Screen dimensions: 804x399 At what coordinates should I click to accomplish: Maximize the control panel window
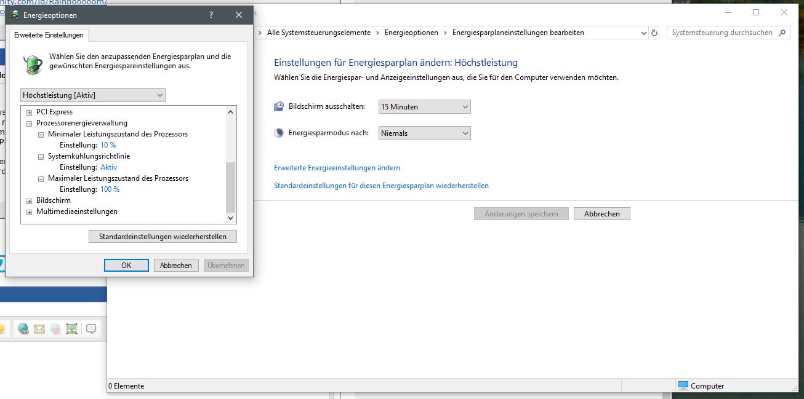click(756, 13)
